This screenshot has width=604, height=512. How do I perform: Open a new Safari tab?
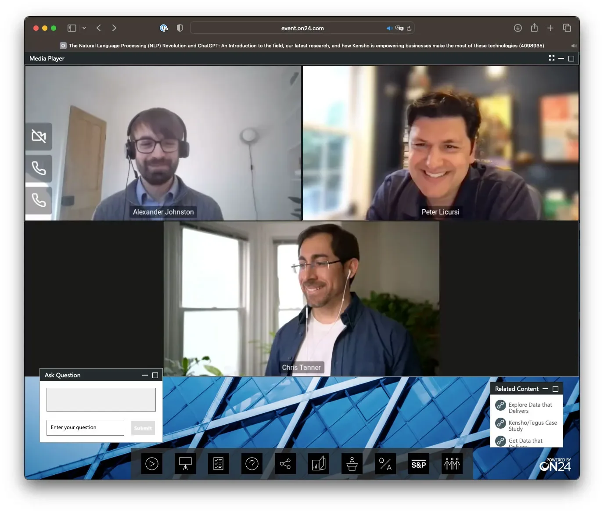click(550, 28)
